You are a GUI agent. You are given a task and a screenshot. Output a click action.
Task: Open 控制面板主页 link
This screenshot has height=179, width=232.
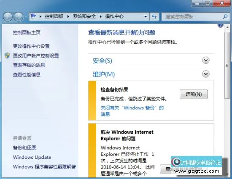[27, 32]
